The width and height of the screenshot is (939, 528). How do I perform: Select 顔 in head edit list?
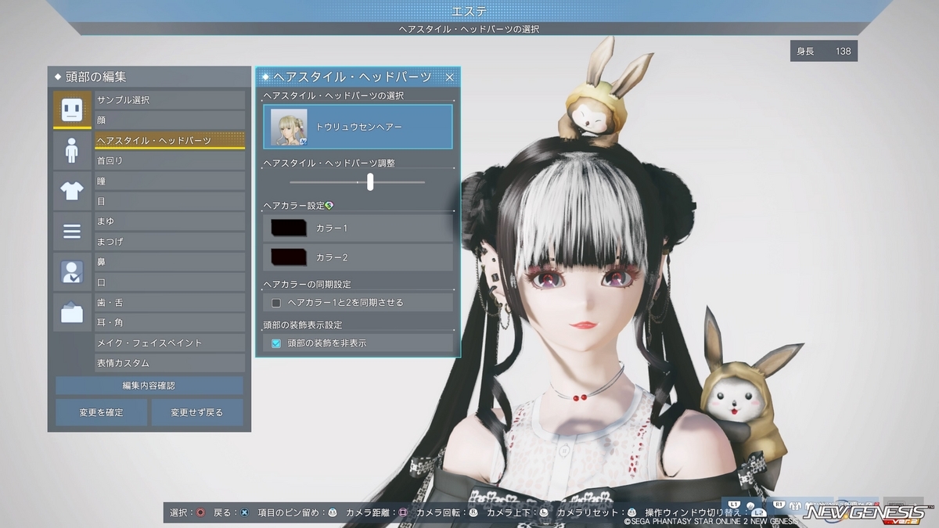click(170, 120)
